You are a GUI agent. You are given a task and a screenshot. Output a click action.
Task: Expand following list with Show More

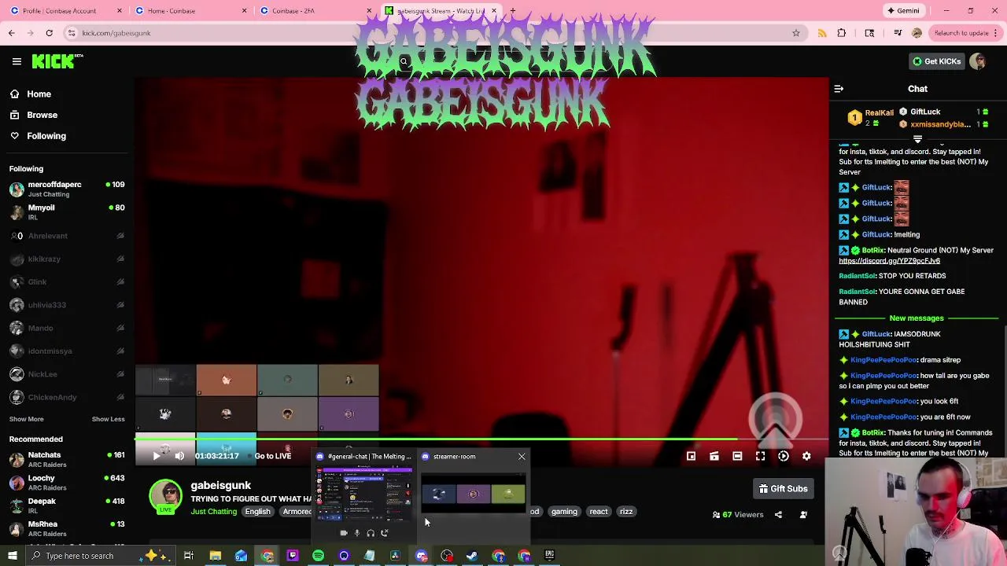point(27,419)
